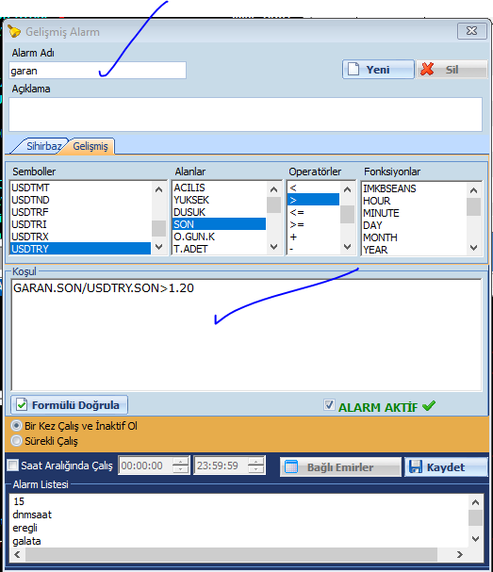The image size is (493, 572).
Task: Click the Alarm Adı input field
Action: [97, 70]
